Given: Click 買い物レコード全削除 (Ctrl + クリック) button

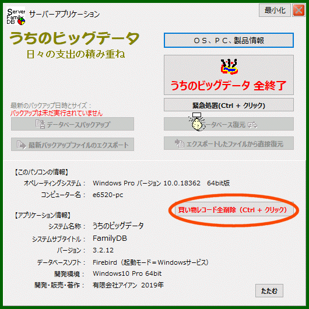Looking at the screenshot, I should [234, 209].
